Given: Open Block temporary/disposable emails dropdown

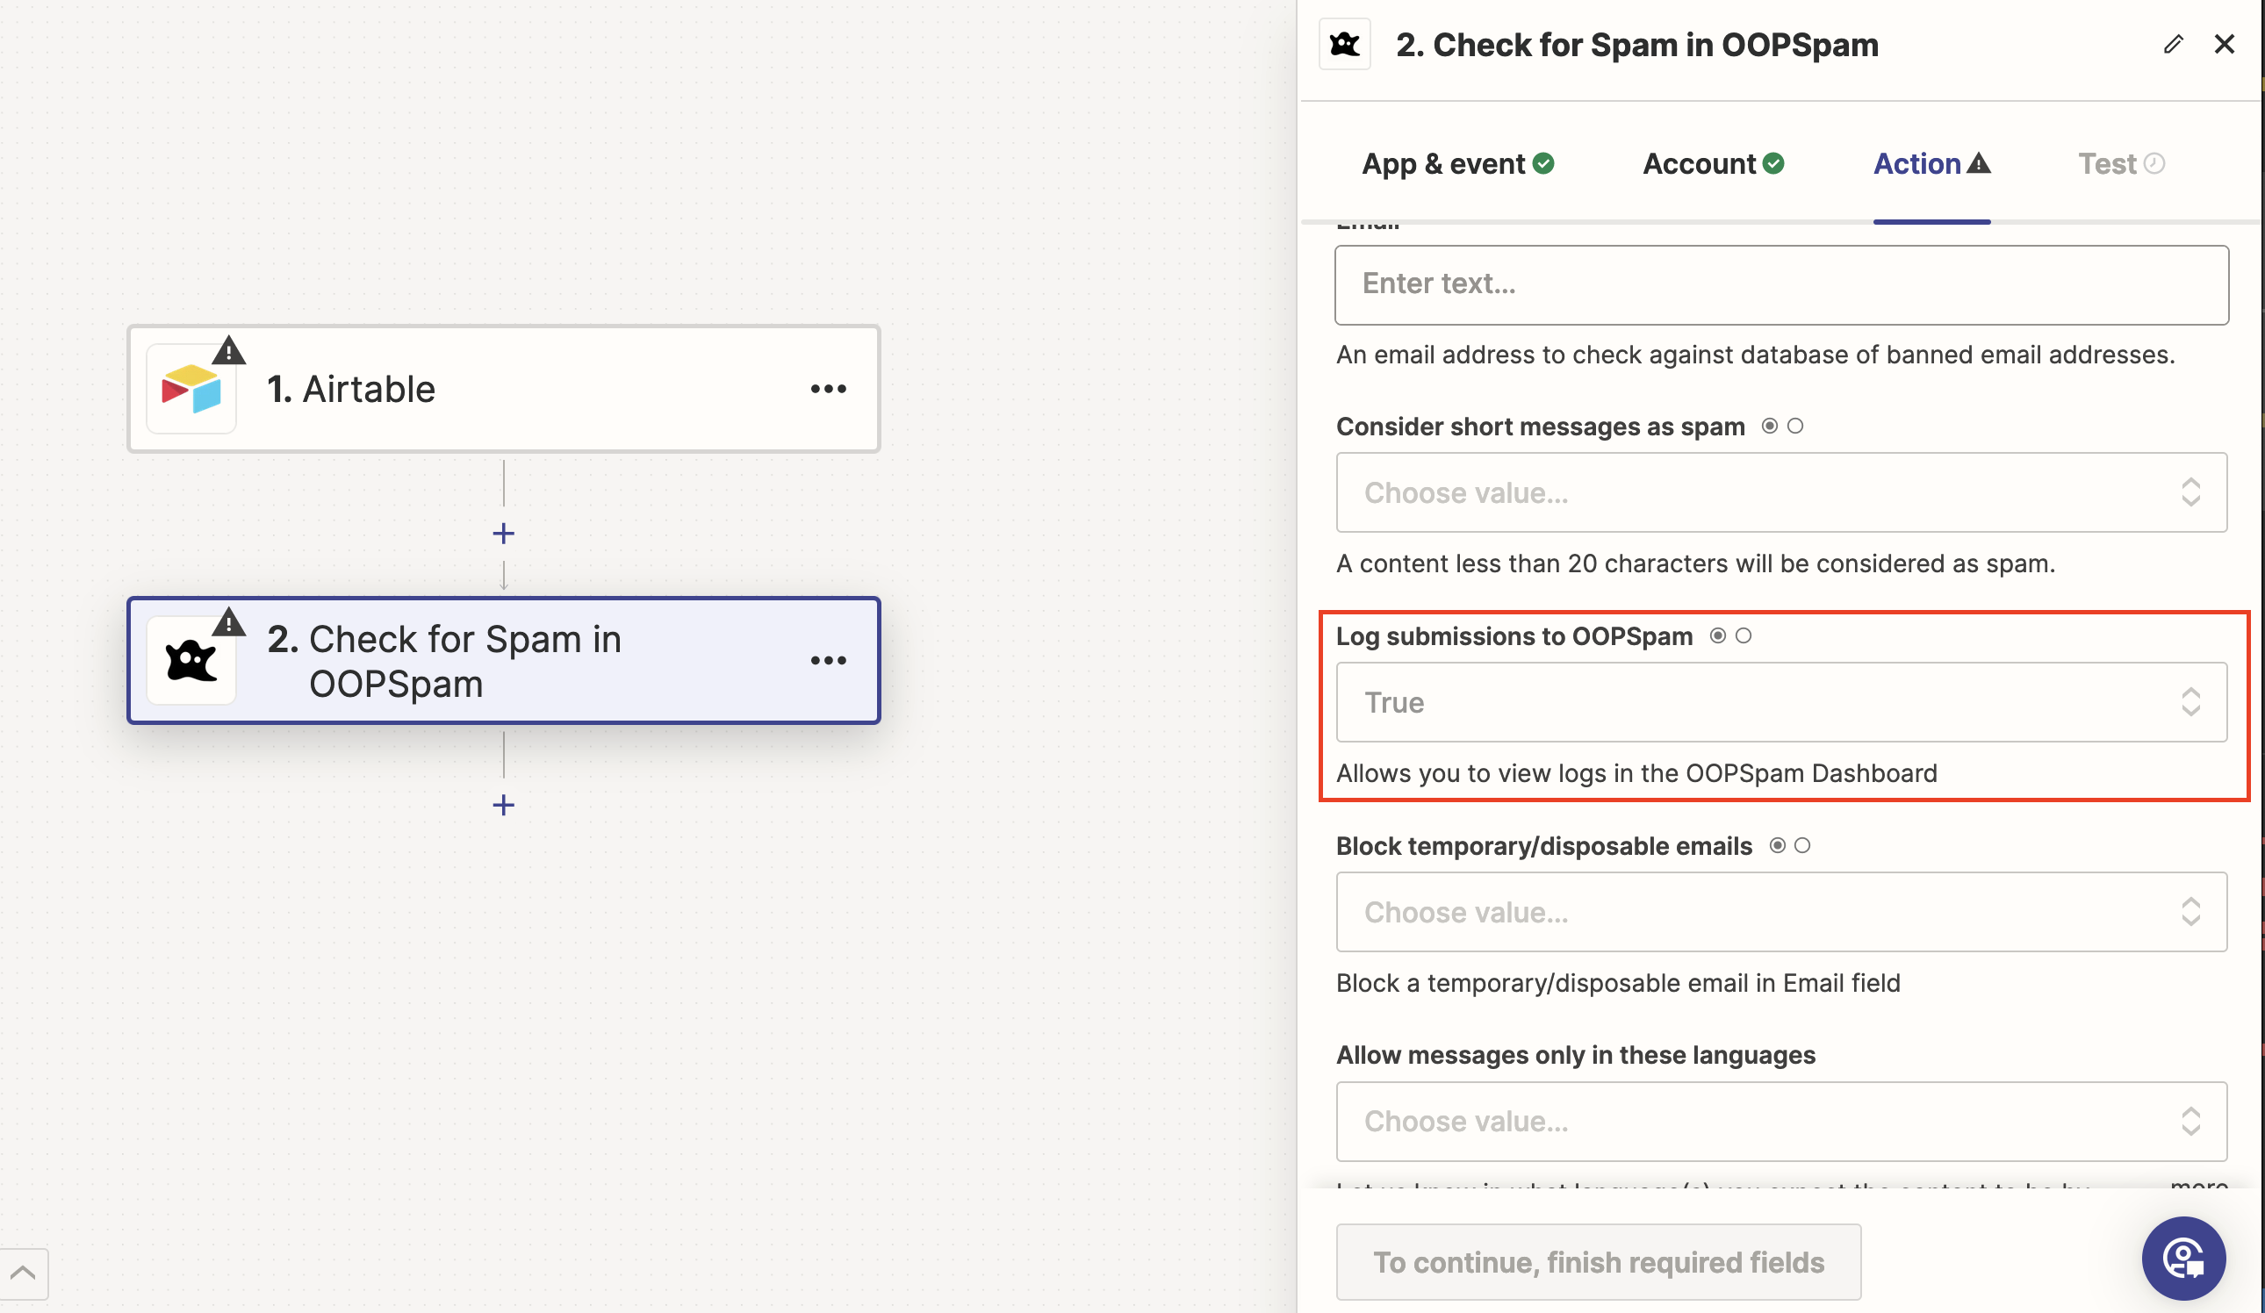Looking at the screenshot, I should click(1781, 912).
